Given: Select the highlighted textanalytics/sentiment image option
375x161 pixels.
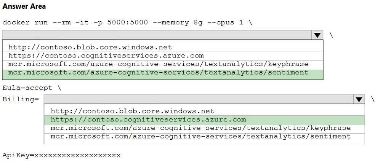Looking at the screenshot, I should pyautogui.click(x=158, y=72).
